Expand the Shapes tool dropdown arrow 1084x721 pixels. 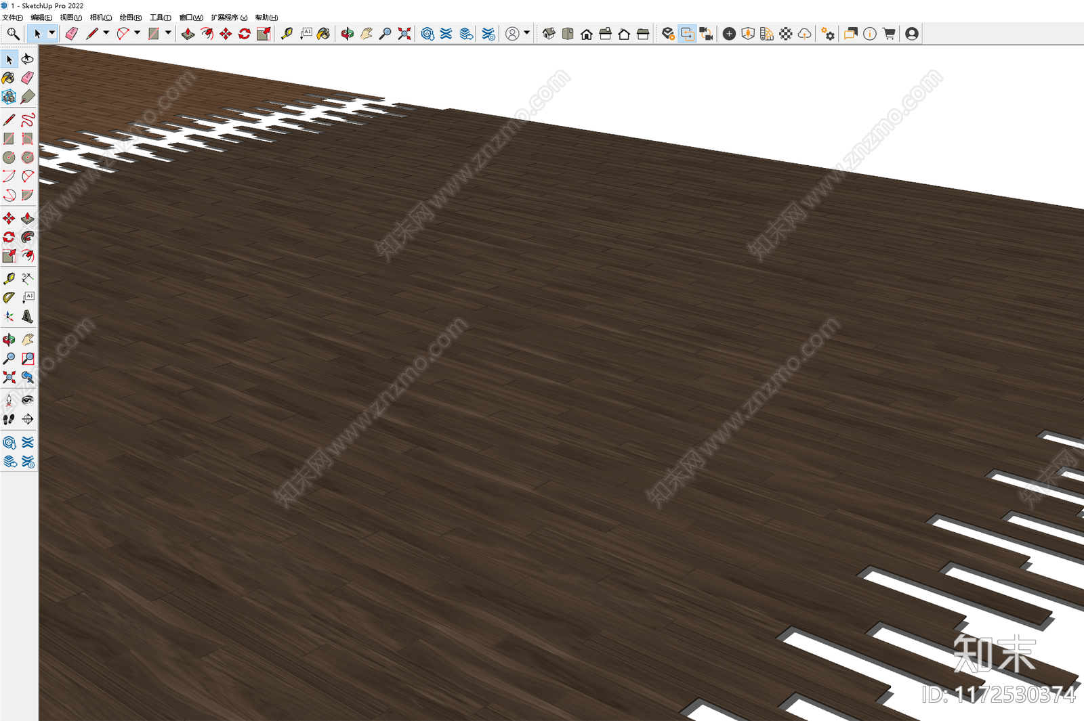click(x=168, y=33)
